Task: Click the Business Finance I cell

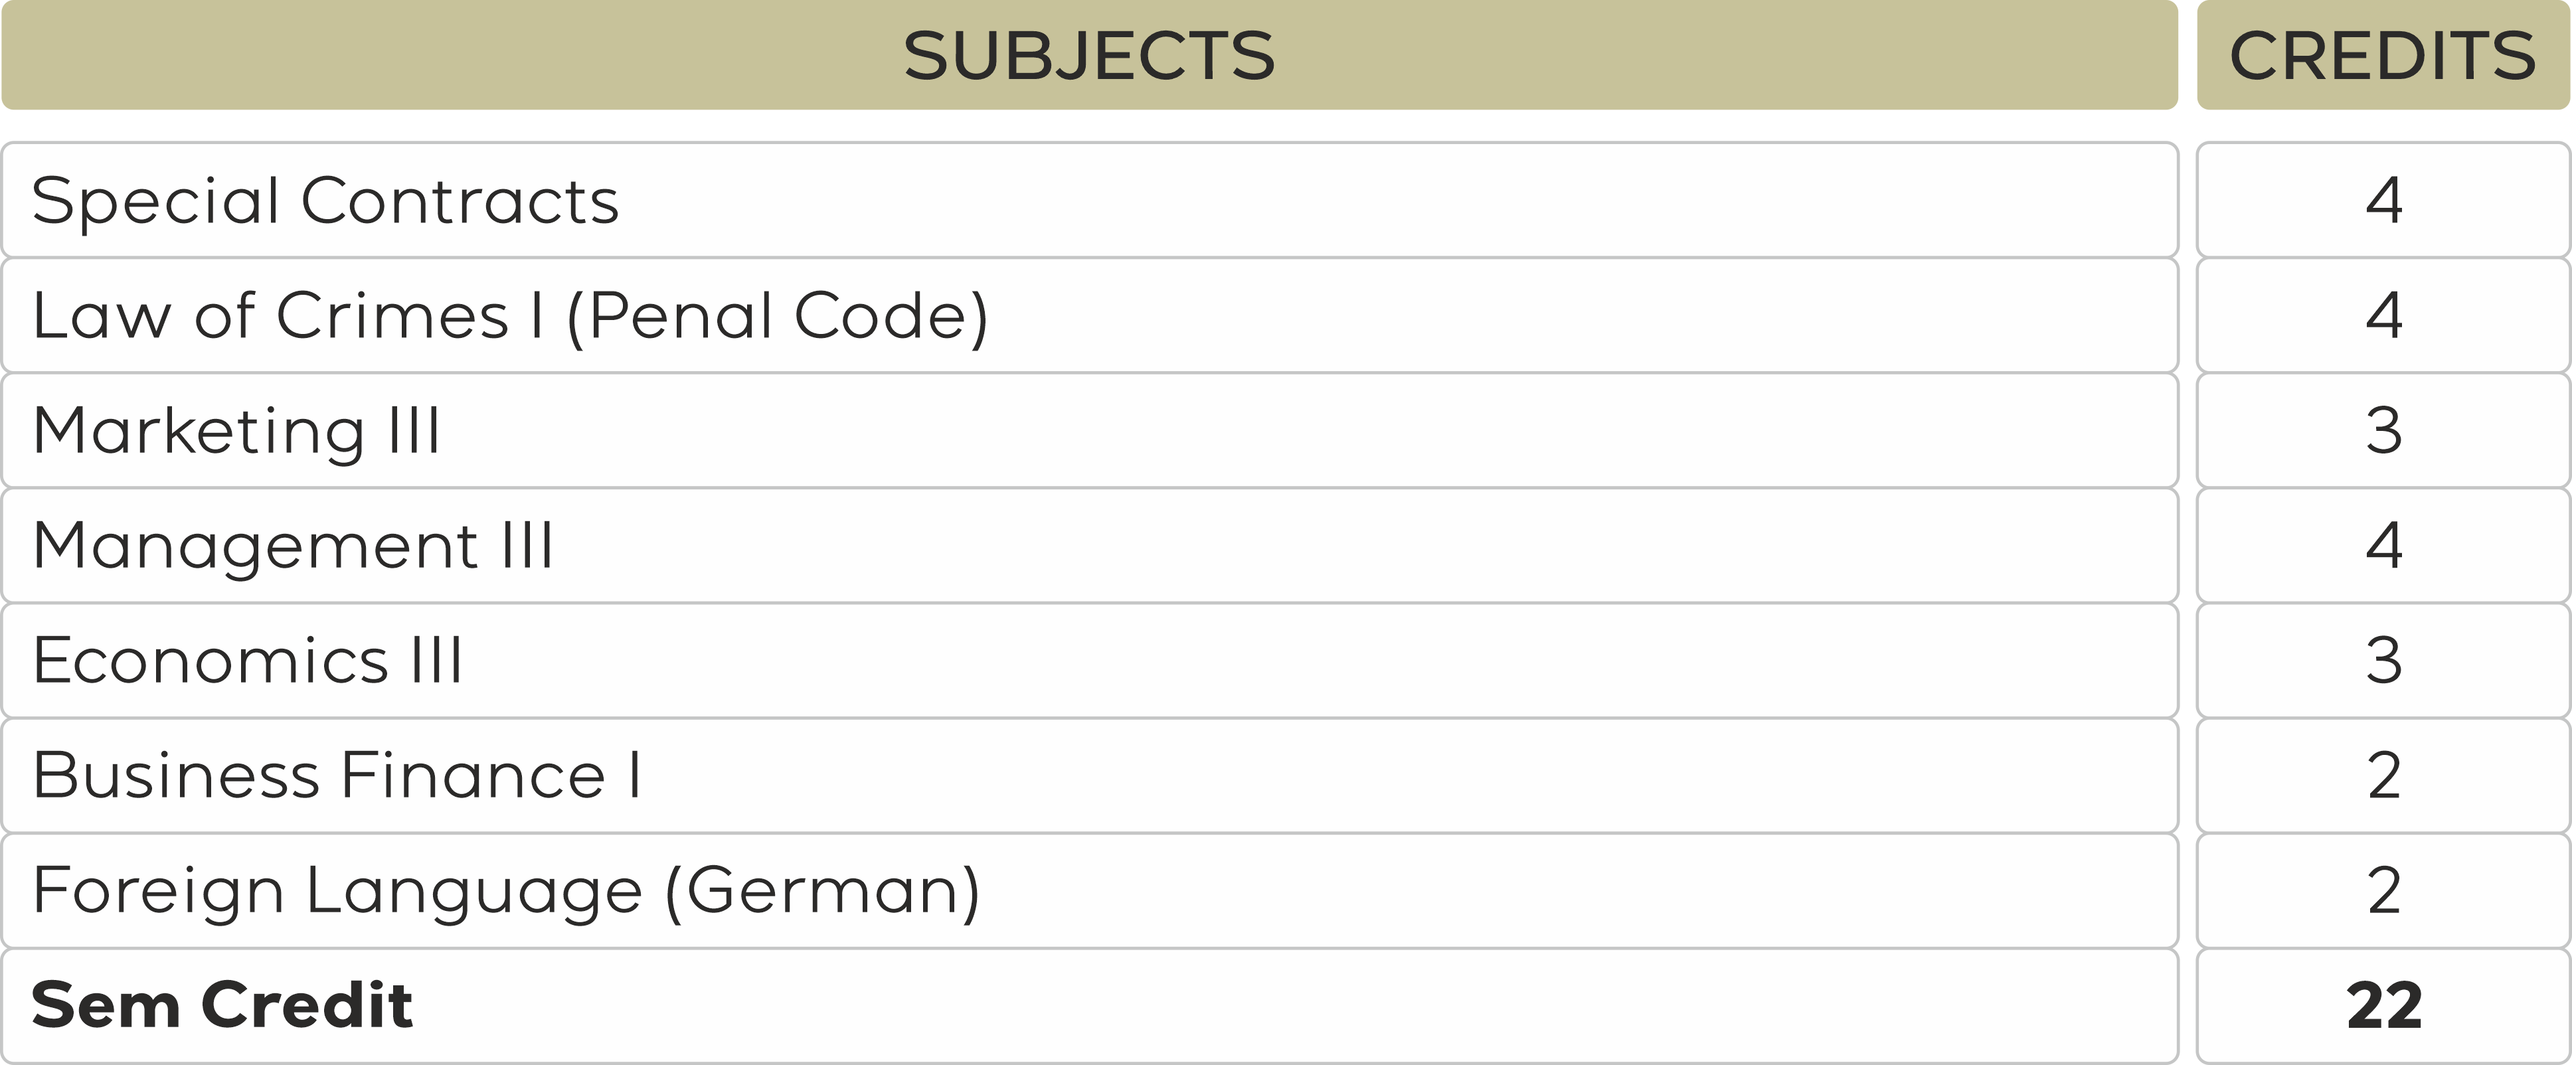Action: coord(337,776)
